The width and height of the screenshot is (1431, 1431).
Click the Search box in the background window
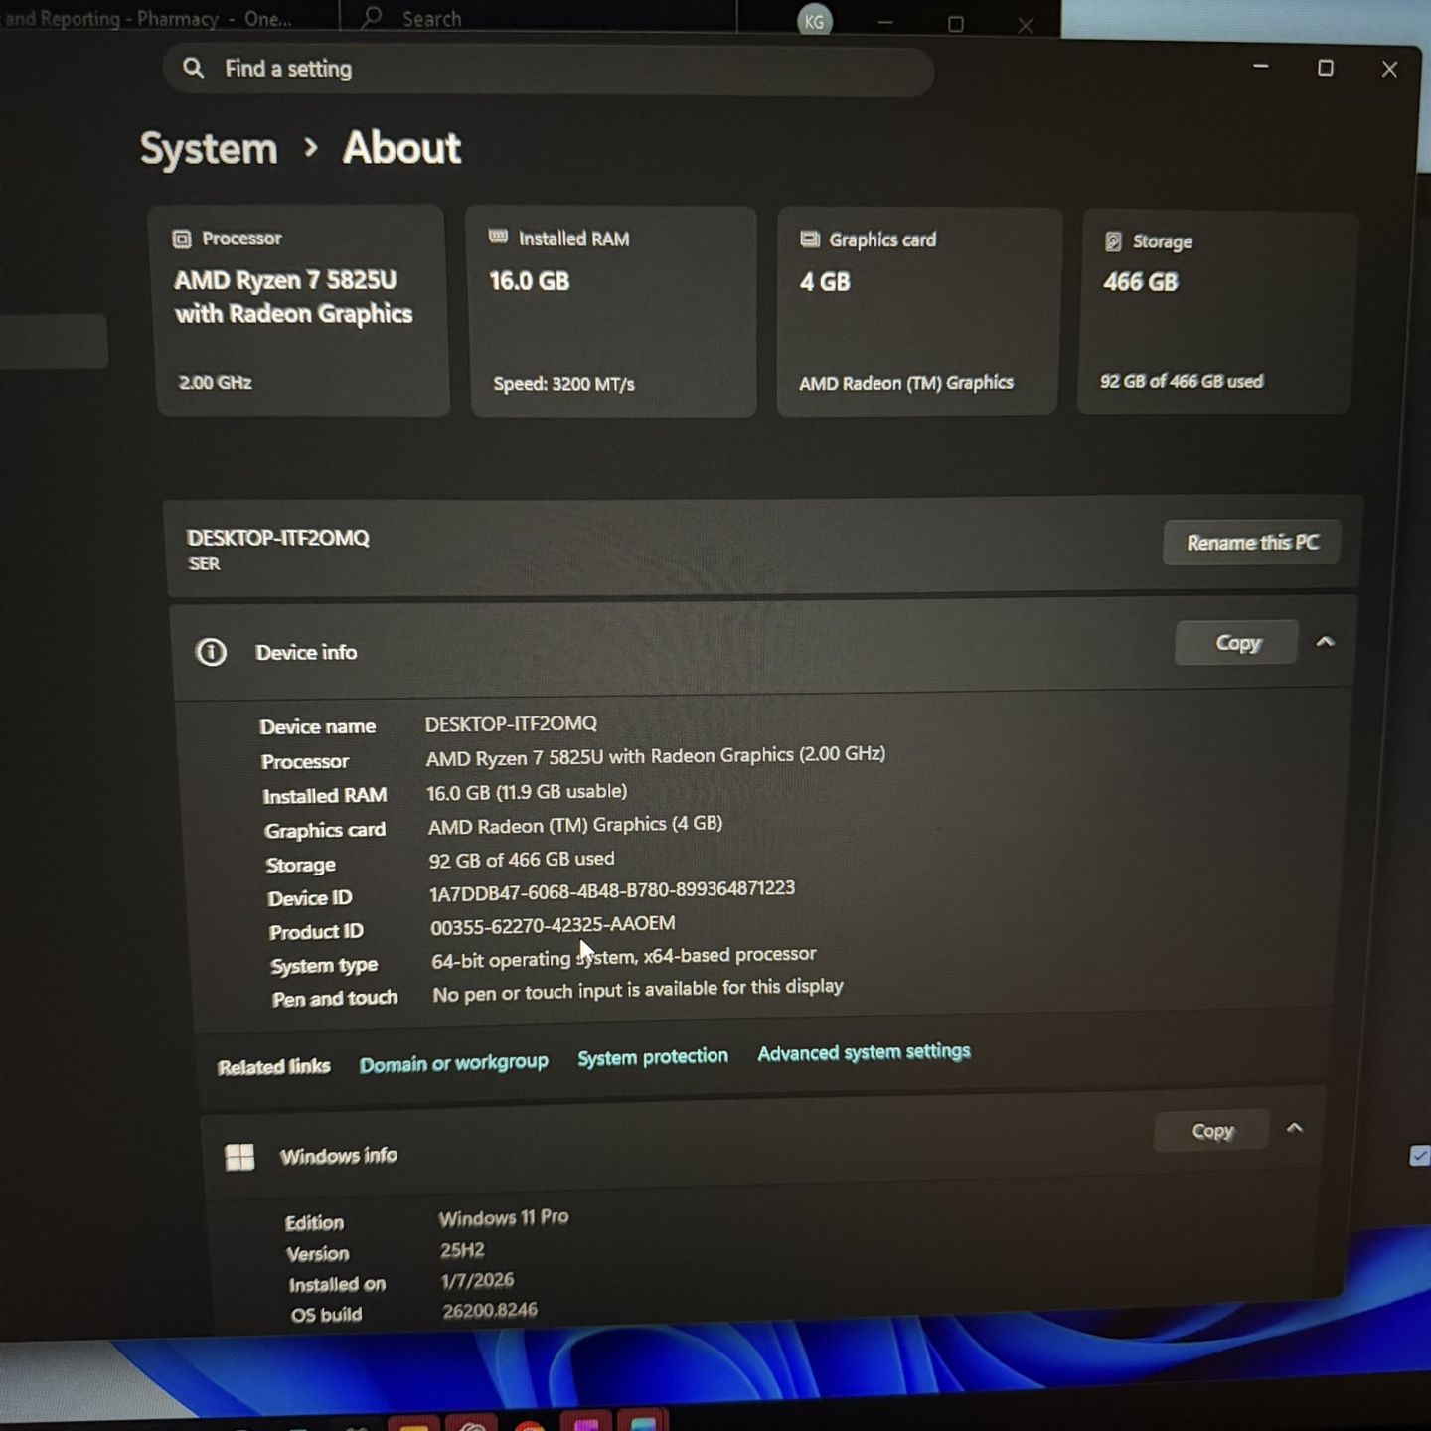coord(539,18)
